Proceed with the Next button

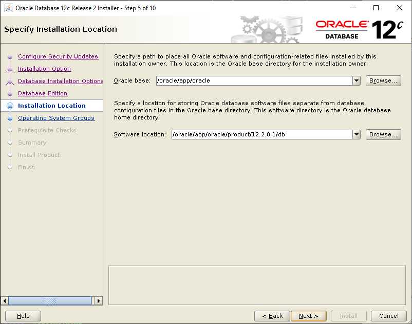point(309,316)
